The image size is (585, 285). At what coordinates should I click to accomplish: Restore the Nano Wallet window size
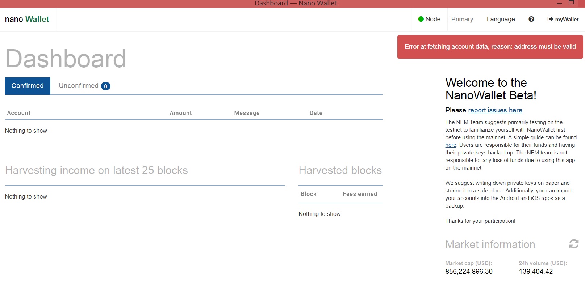click(572, 3)
